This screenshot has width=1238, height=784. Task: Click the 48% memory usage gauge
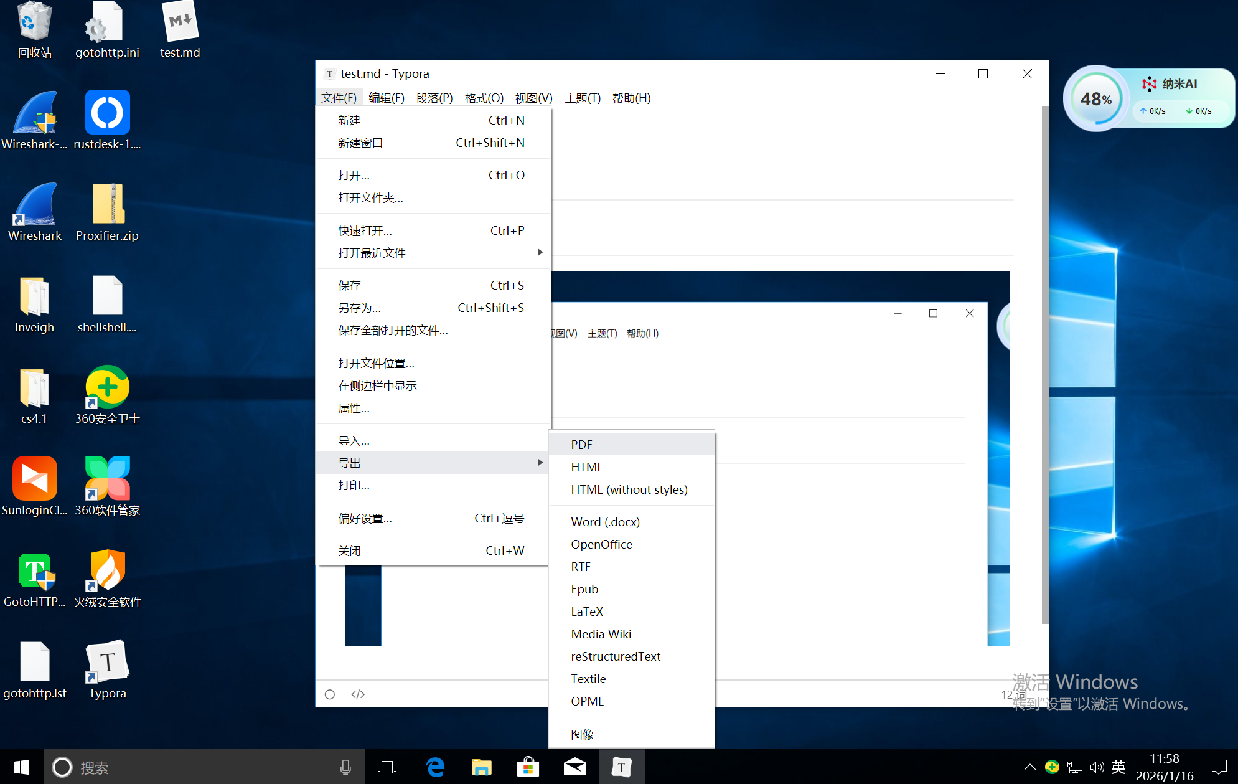[1096, 99]
